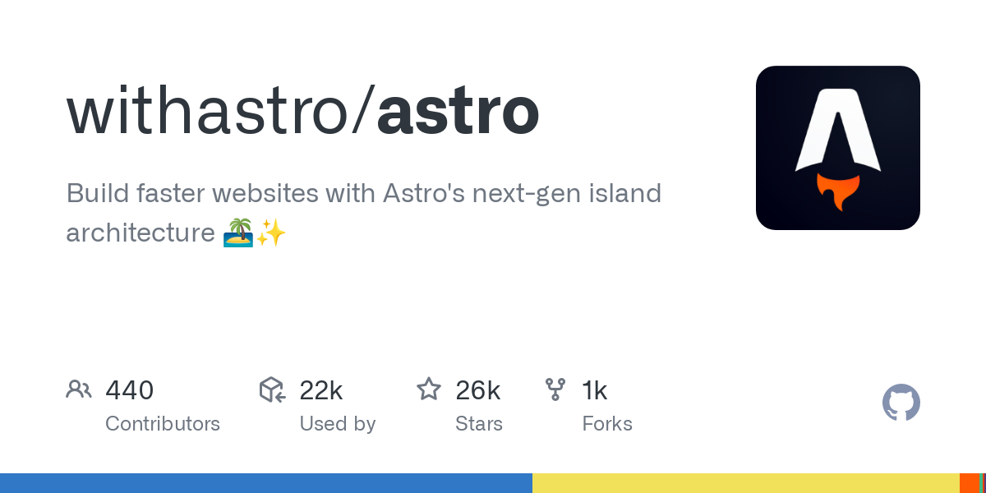Select the Forks label
The width and height of the screenshot is (986, 493).
point(607,424)
